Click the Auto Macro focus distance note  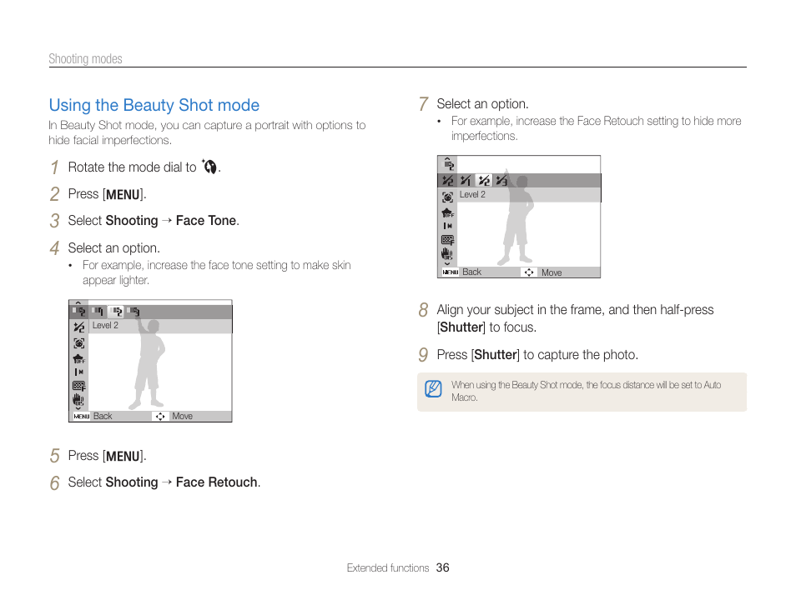(587, 391)
